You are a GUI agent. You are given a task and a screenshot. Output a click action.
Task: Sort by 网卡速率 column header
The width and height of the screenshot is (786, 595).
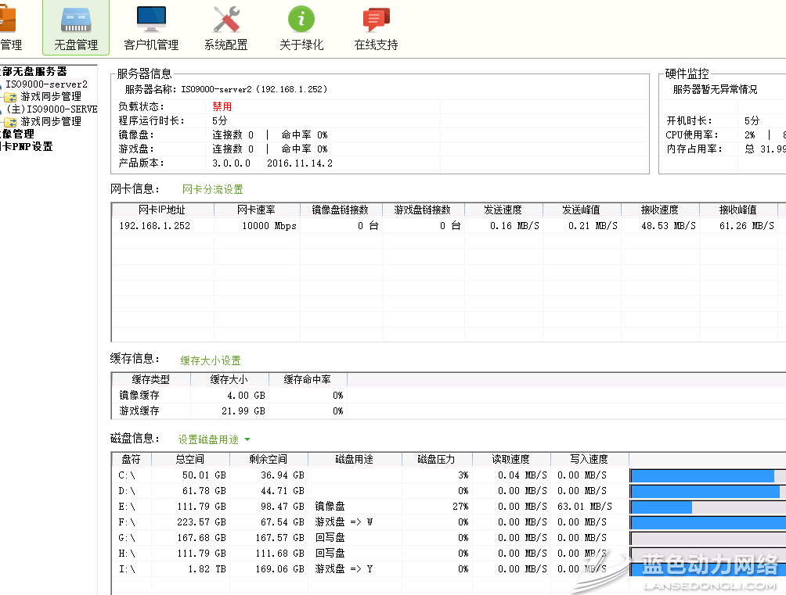[256, 210]
